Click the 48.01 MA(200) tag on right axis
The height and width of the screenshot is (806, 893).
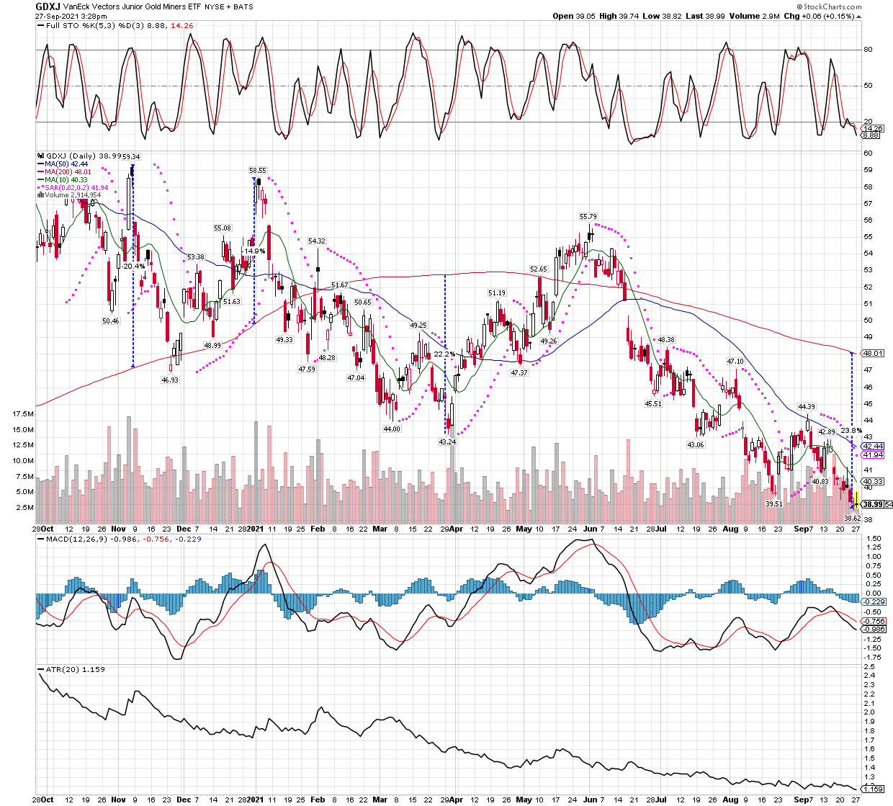coord(873,353)
